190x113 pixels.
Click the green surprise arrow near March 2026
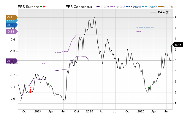[x=149, y=88]
